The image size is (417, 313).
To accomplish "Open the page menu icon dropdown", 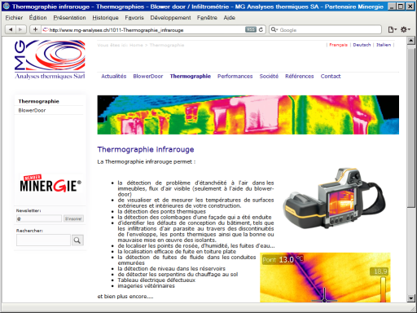I will 392,29.
